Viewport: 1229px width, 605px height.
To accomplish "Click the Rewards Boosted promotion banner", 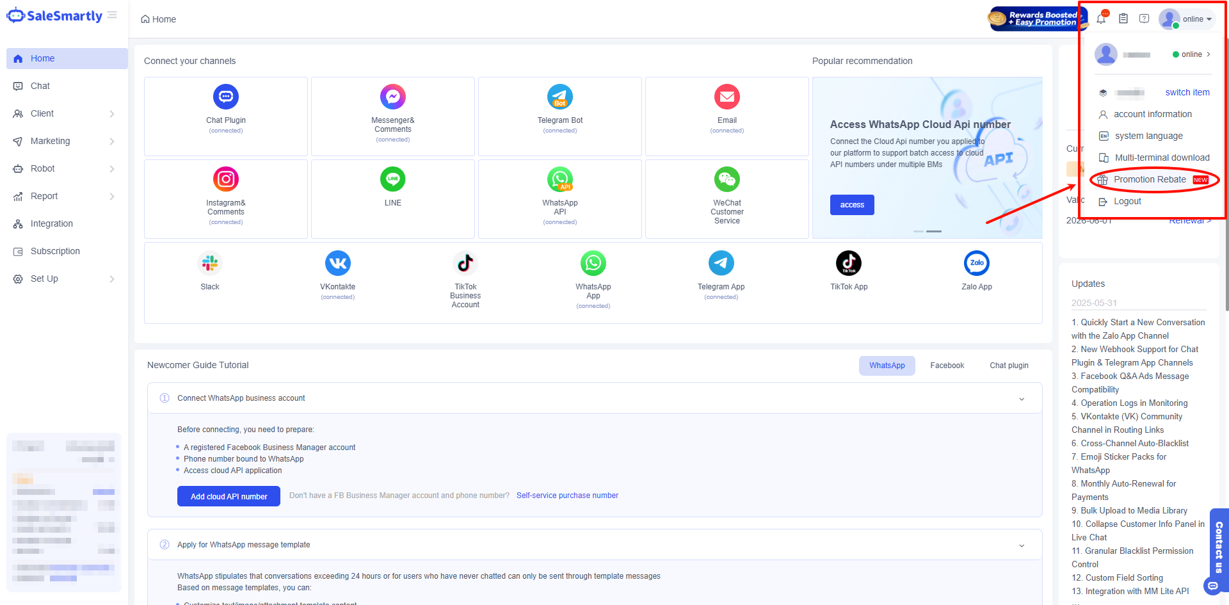I will 1038,19.
